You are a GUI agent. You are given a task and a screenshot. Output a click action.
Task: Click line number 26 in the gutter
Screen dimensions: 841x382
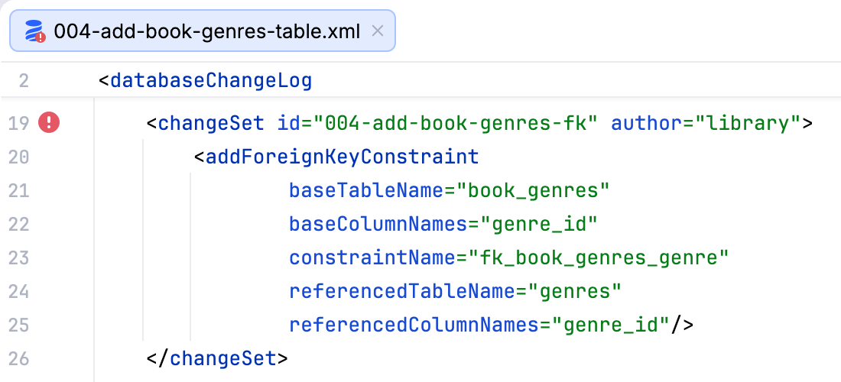pos(19,358)
